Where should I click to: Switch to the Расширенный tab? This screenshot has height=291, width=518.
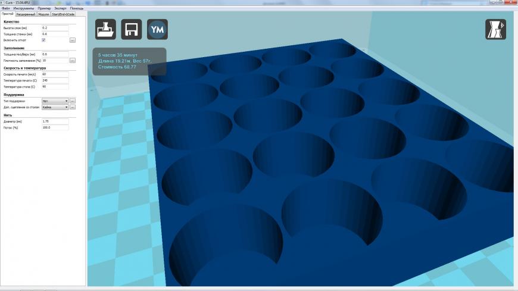[26, 14]
